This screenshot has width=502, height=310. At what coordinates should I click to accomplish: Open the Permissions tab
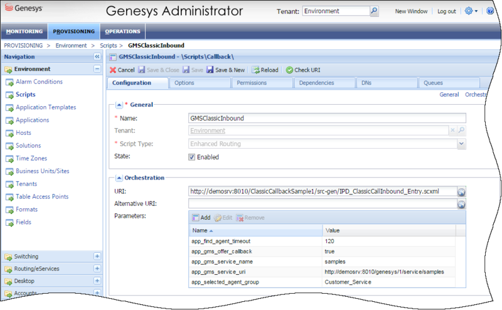coord(262,83)
